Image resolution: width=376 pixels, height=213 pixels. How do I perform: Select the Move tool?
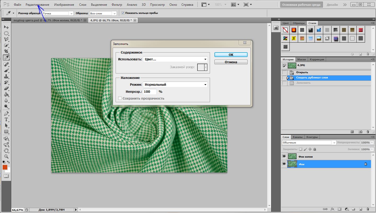pyautogui.click(x=6, y=27)
